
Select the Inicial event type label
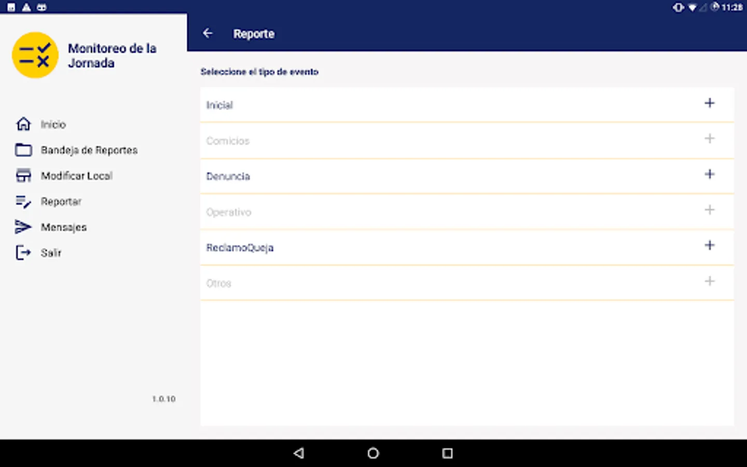(x=219, y=105)
